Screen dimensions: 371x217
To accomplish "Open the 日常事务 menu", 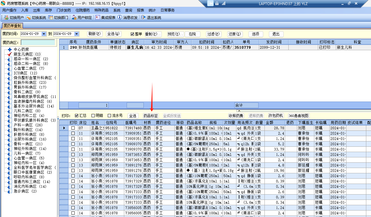I will [168, 10].
